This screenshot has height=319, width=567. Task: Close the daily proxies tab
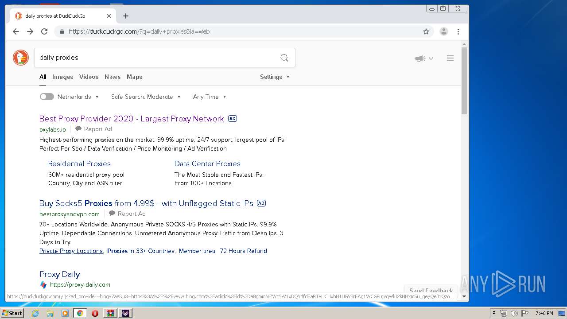pos(109,16)
